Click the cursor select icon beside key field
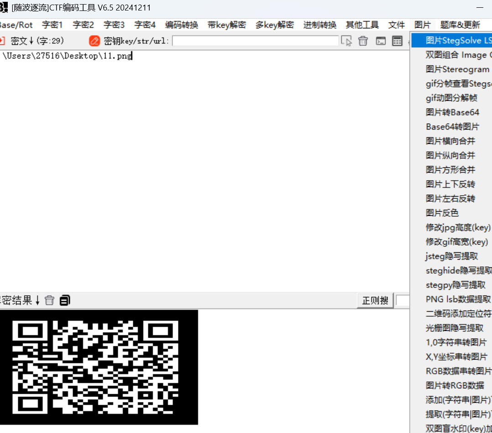The image size is (492, 433). (346, 41)
